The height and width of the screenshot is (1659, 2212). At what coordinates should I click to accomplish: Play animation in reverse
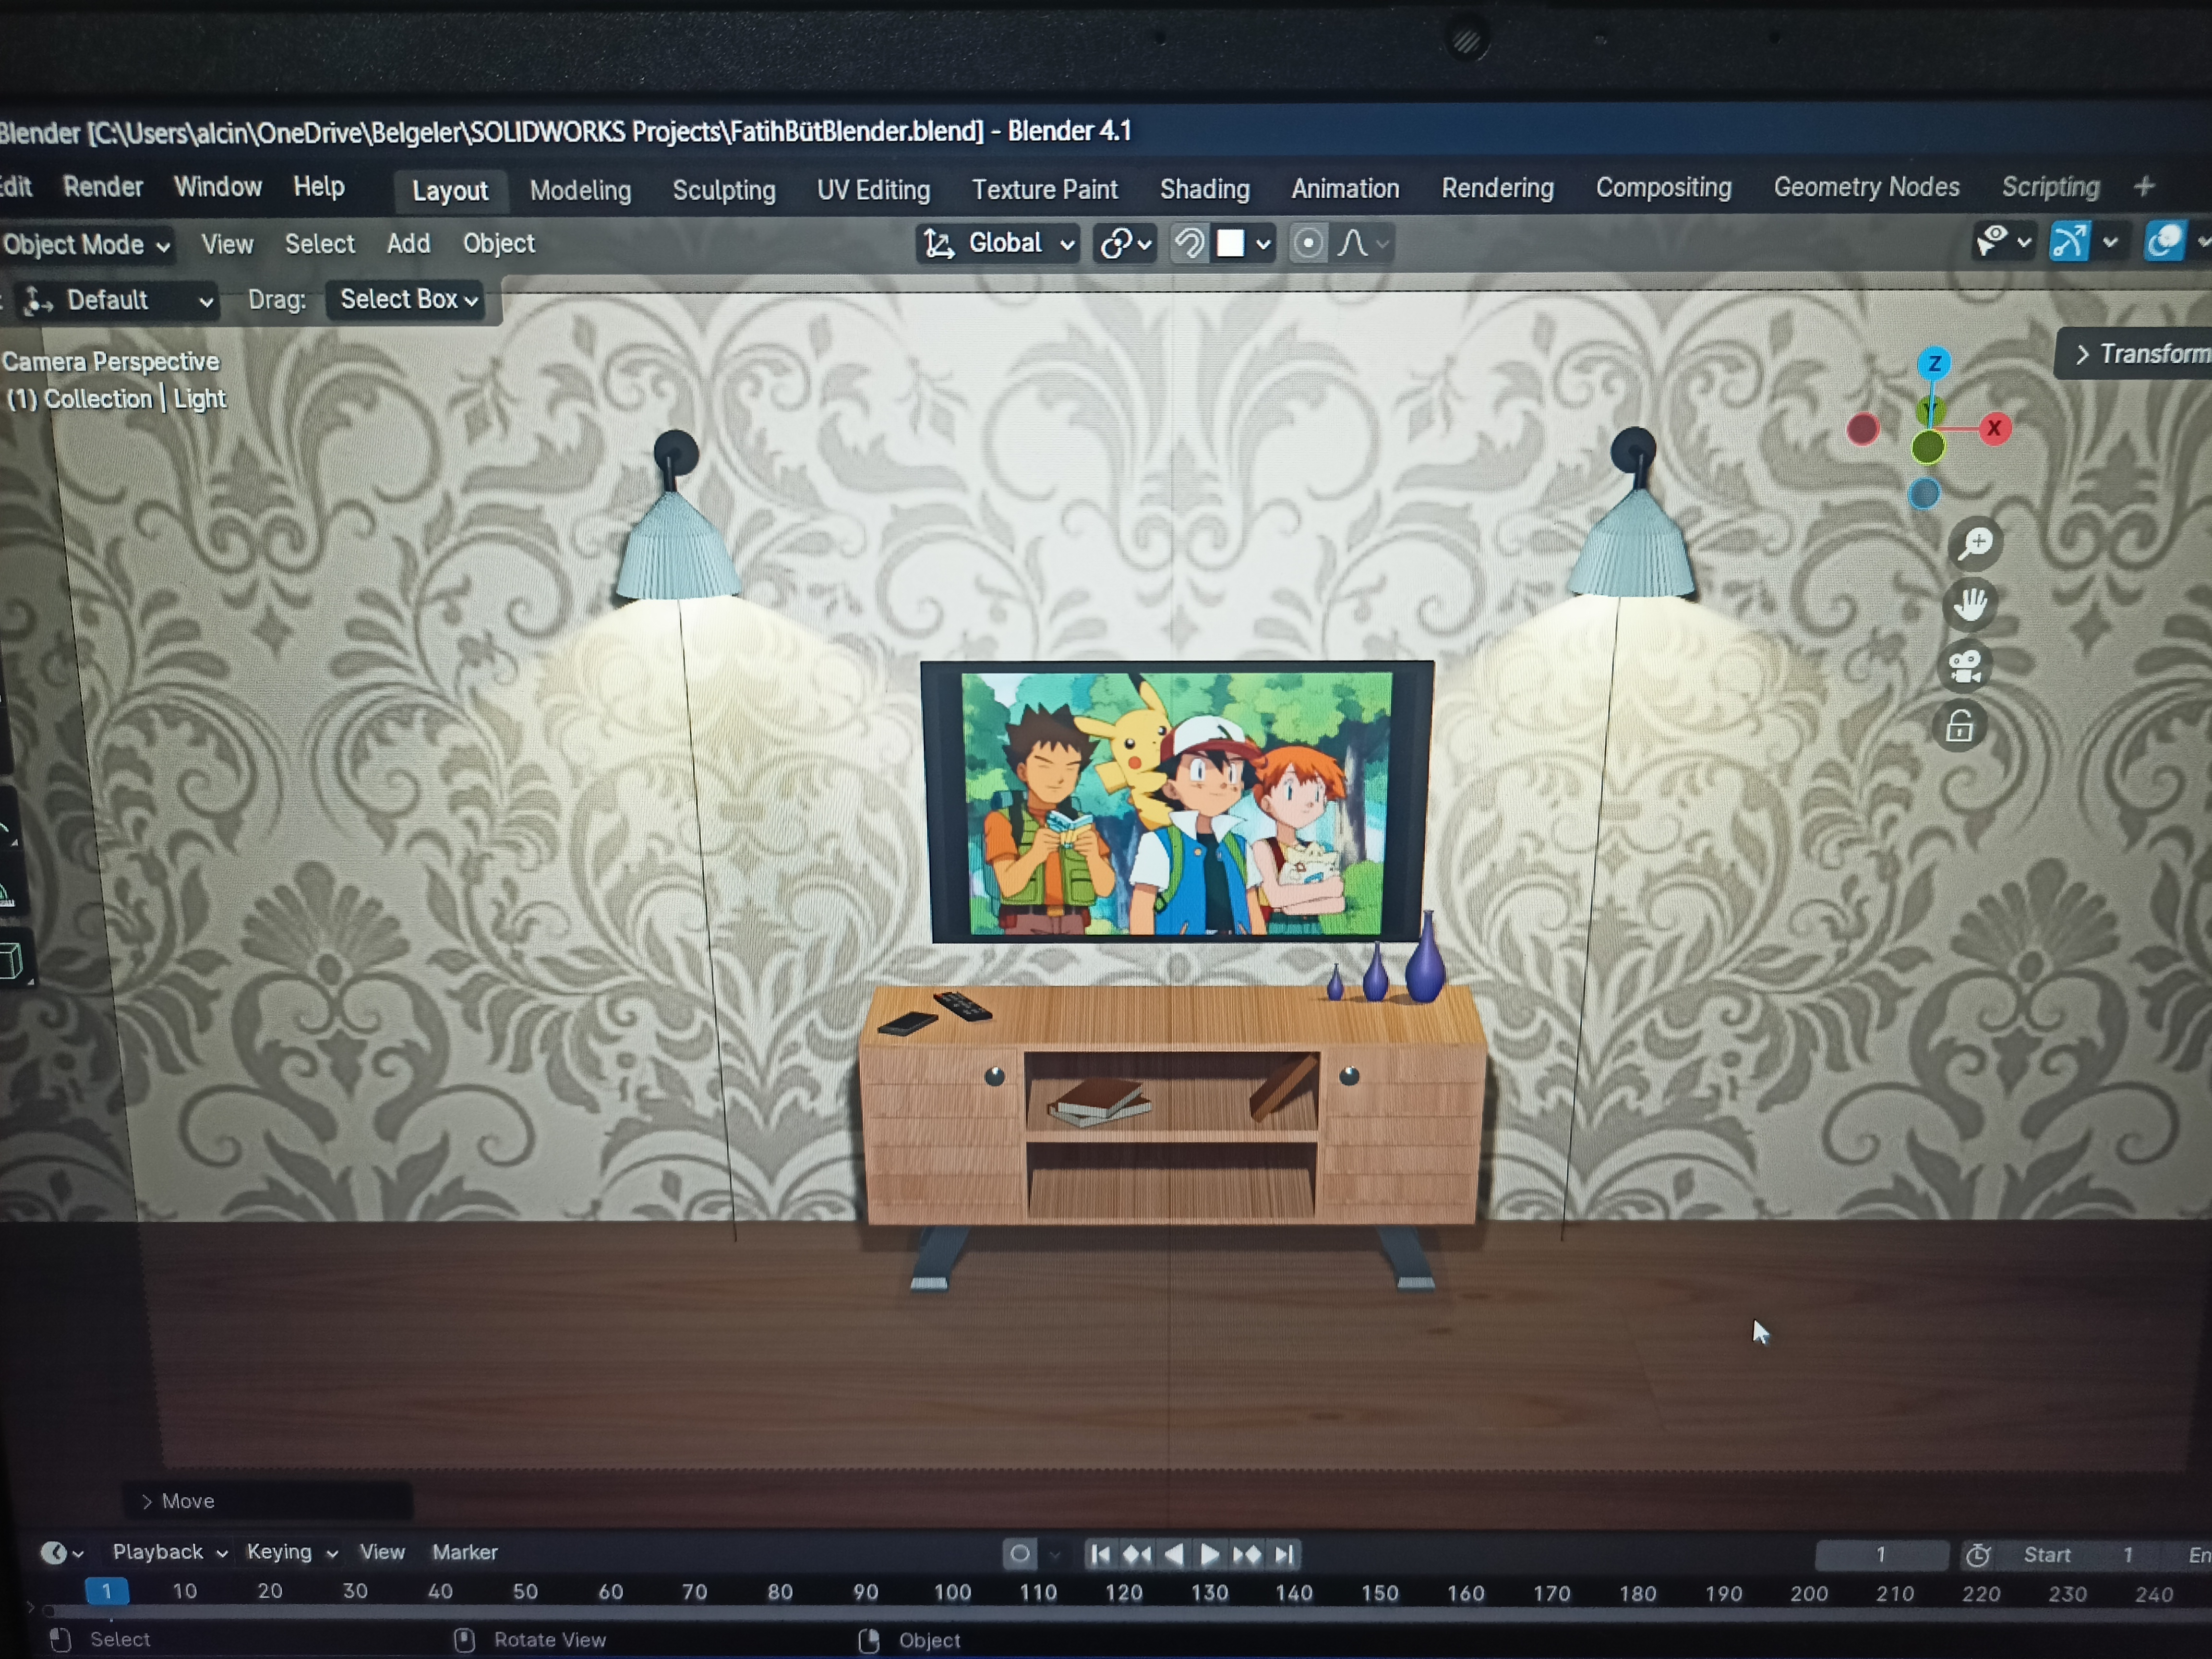coord(1174,1555)
